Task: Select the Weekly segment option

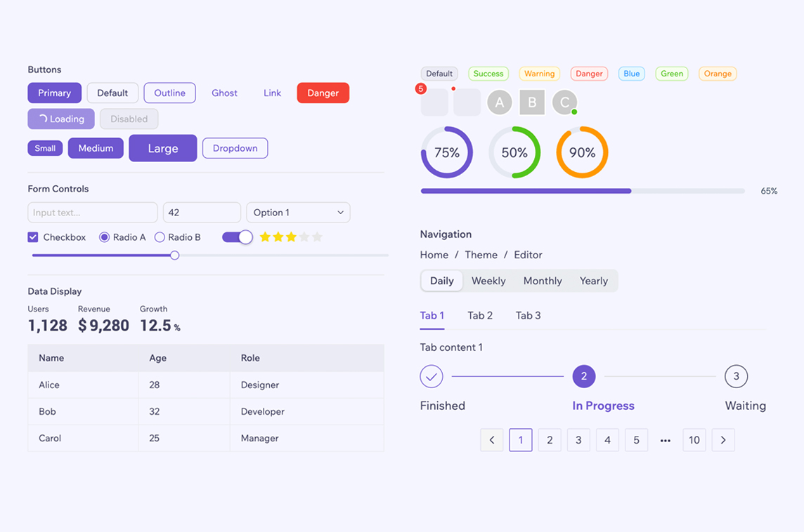Action: pyautogui.click(x=488, y=281)
